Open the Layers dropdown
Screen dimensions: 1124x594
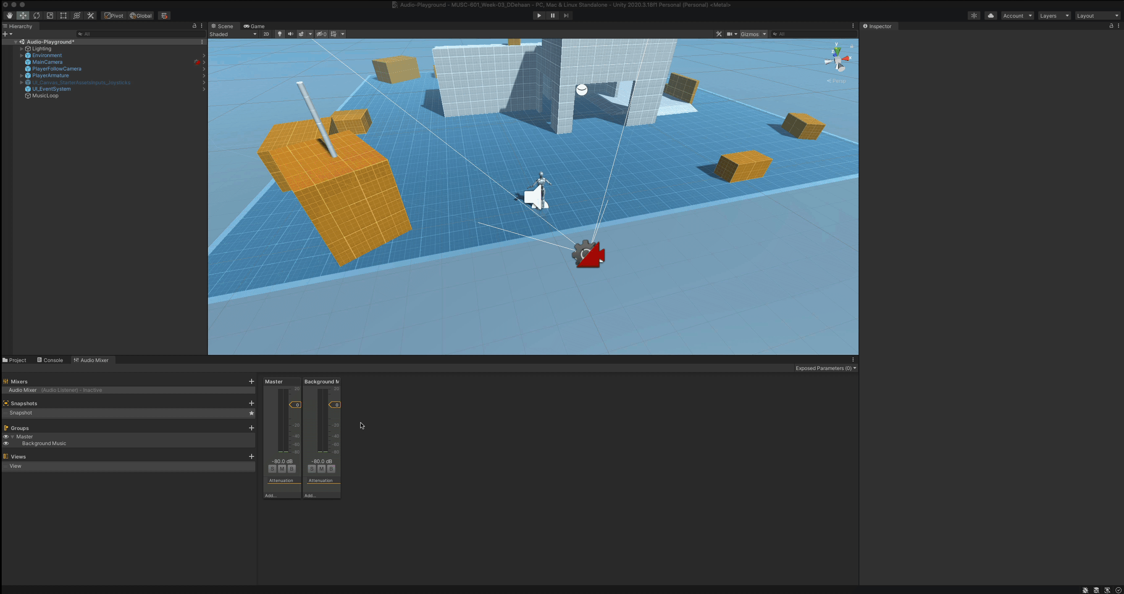1054,16
